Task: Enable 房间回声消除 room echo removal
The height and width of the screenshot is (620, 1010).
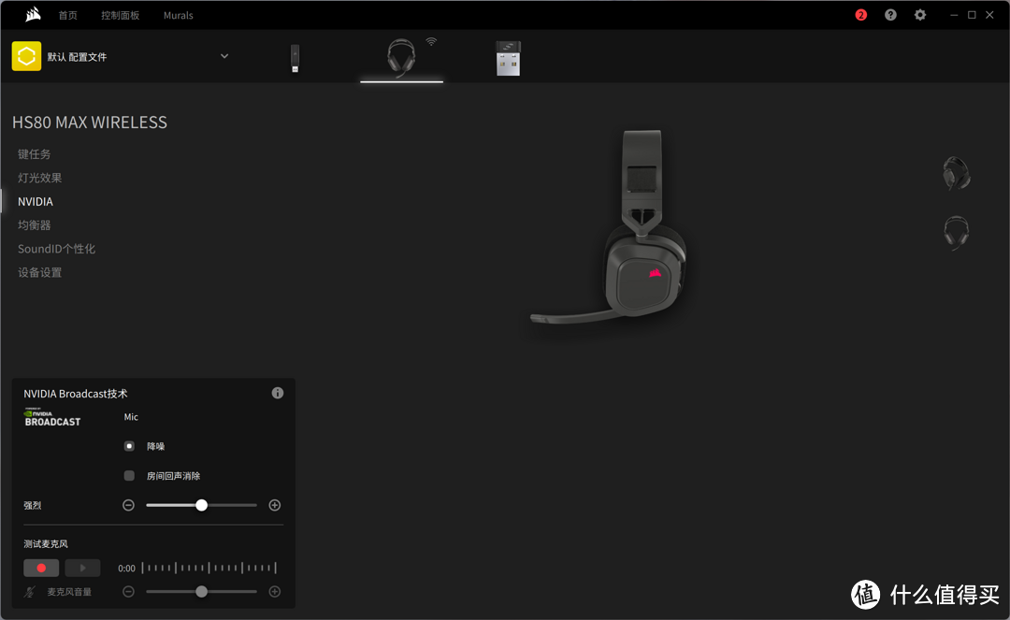Action: 129,475
